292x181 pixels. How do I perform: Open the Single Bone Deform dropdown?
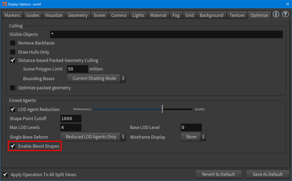coord(93,137)
